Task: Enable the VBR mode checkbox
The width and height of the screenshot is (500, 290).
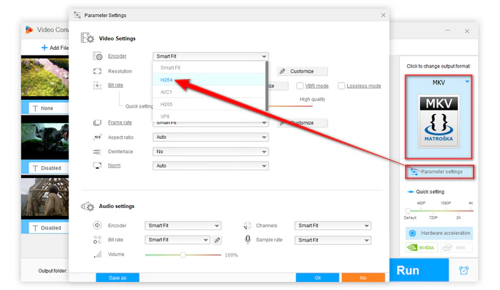Action: (x=301, y=86)
